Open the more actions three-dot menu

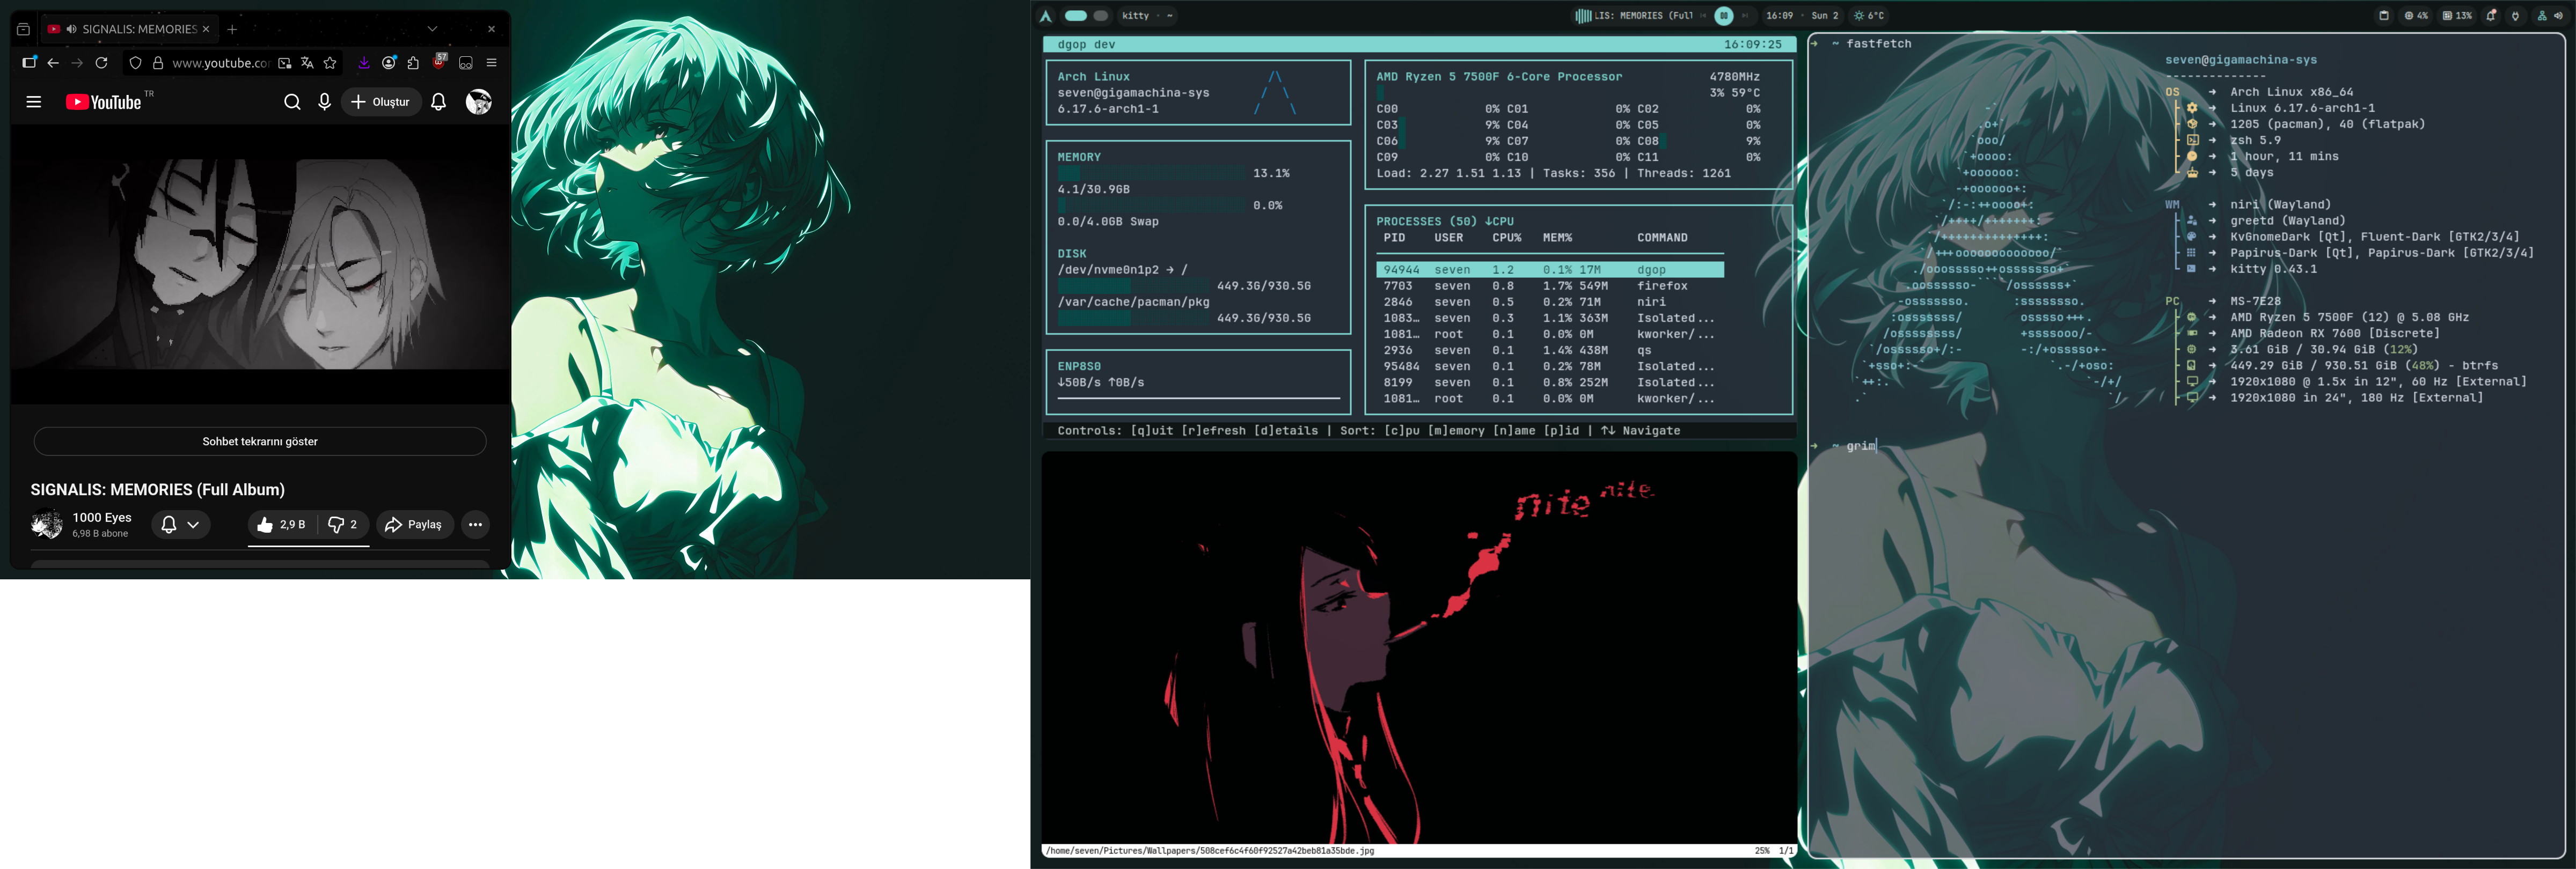click(x=475, y=524)
